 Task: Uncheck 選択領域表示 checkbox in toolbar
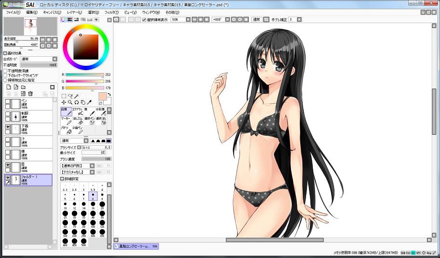click(144, 20)
